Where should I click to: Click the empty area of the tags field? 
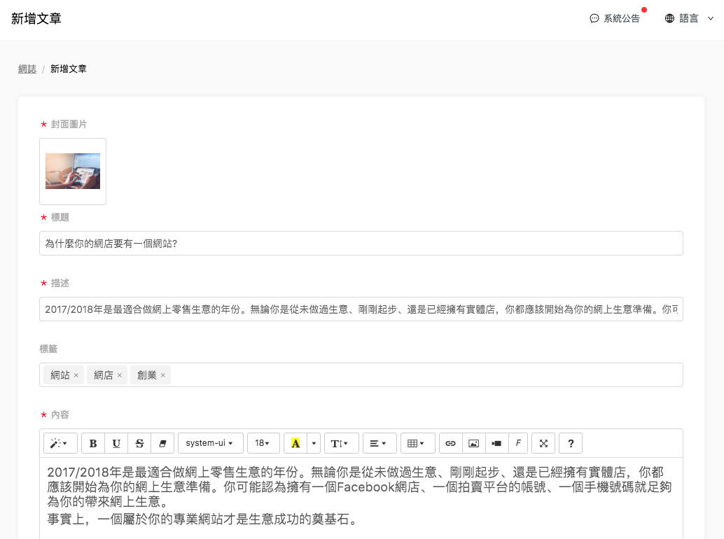pos(425,375)
